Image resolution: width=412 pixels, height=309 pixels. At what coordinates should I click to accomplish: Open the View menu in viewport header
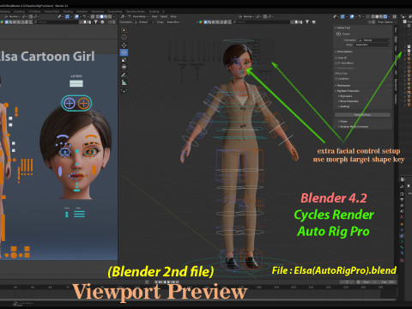point(154,16)
